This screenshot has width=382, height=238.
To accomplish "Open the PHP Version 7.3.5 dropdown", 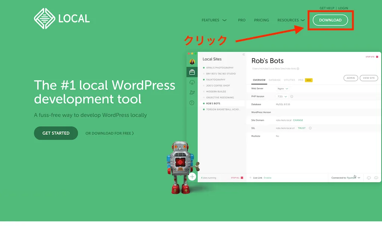I will [282, 96].
